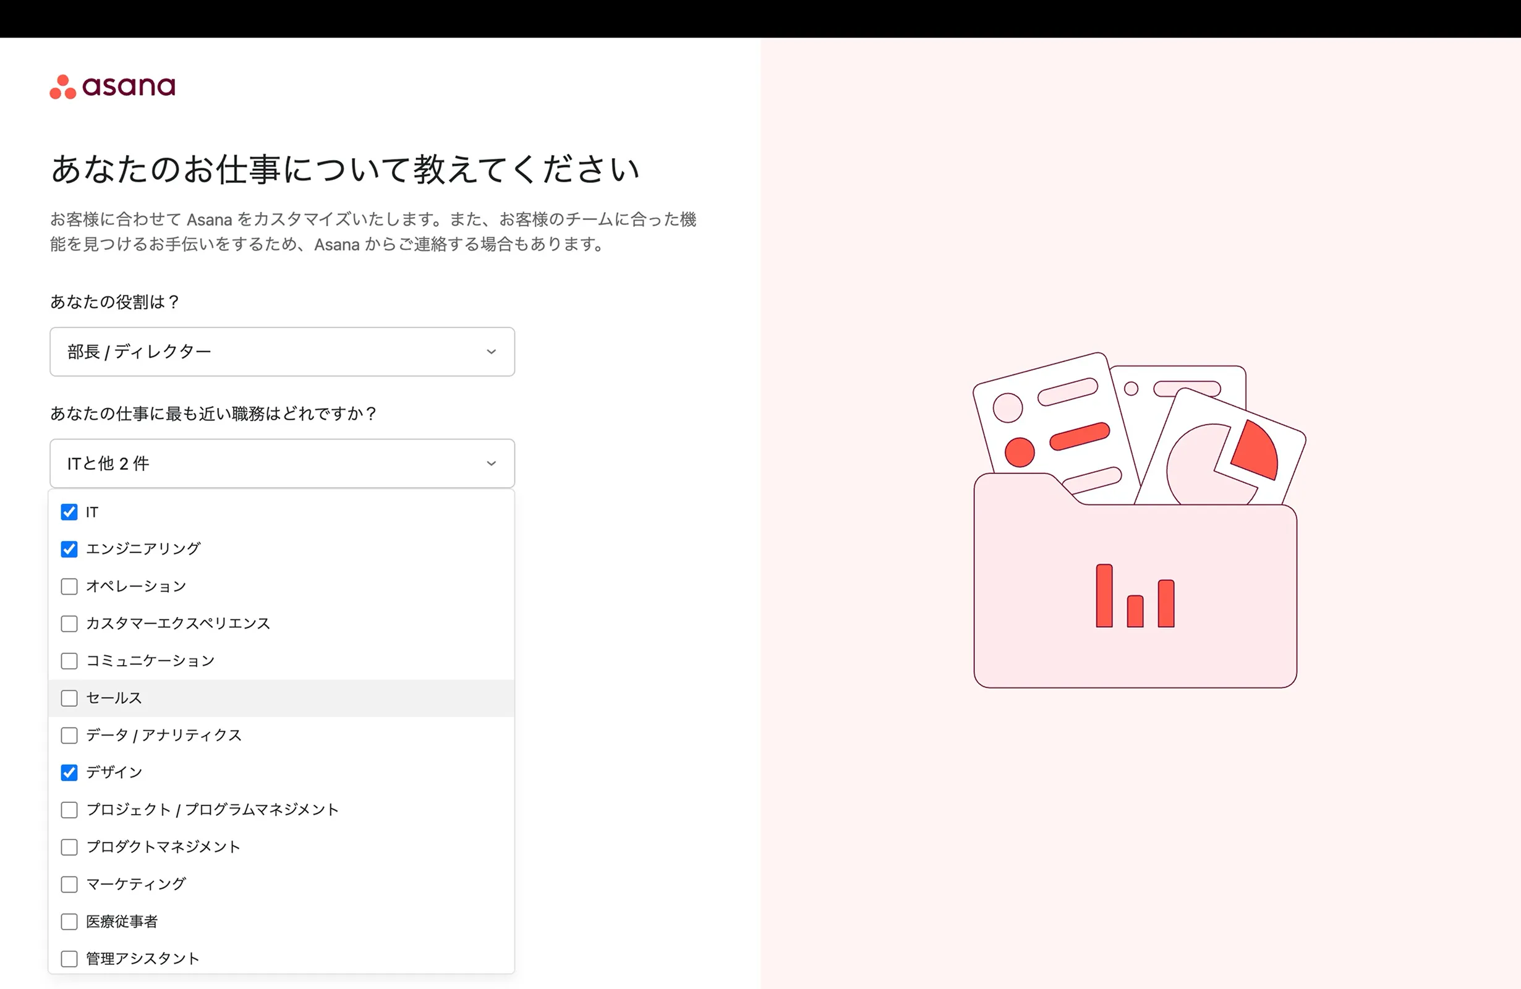Click the chevron arrow in the role dropdown
Screen dimensions: 1521x989
coord(491,351)
